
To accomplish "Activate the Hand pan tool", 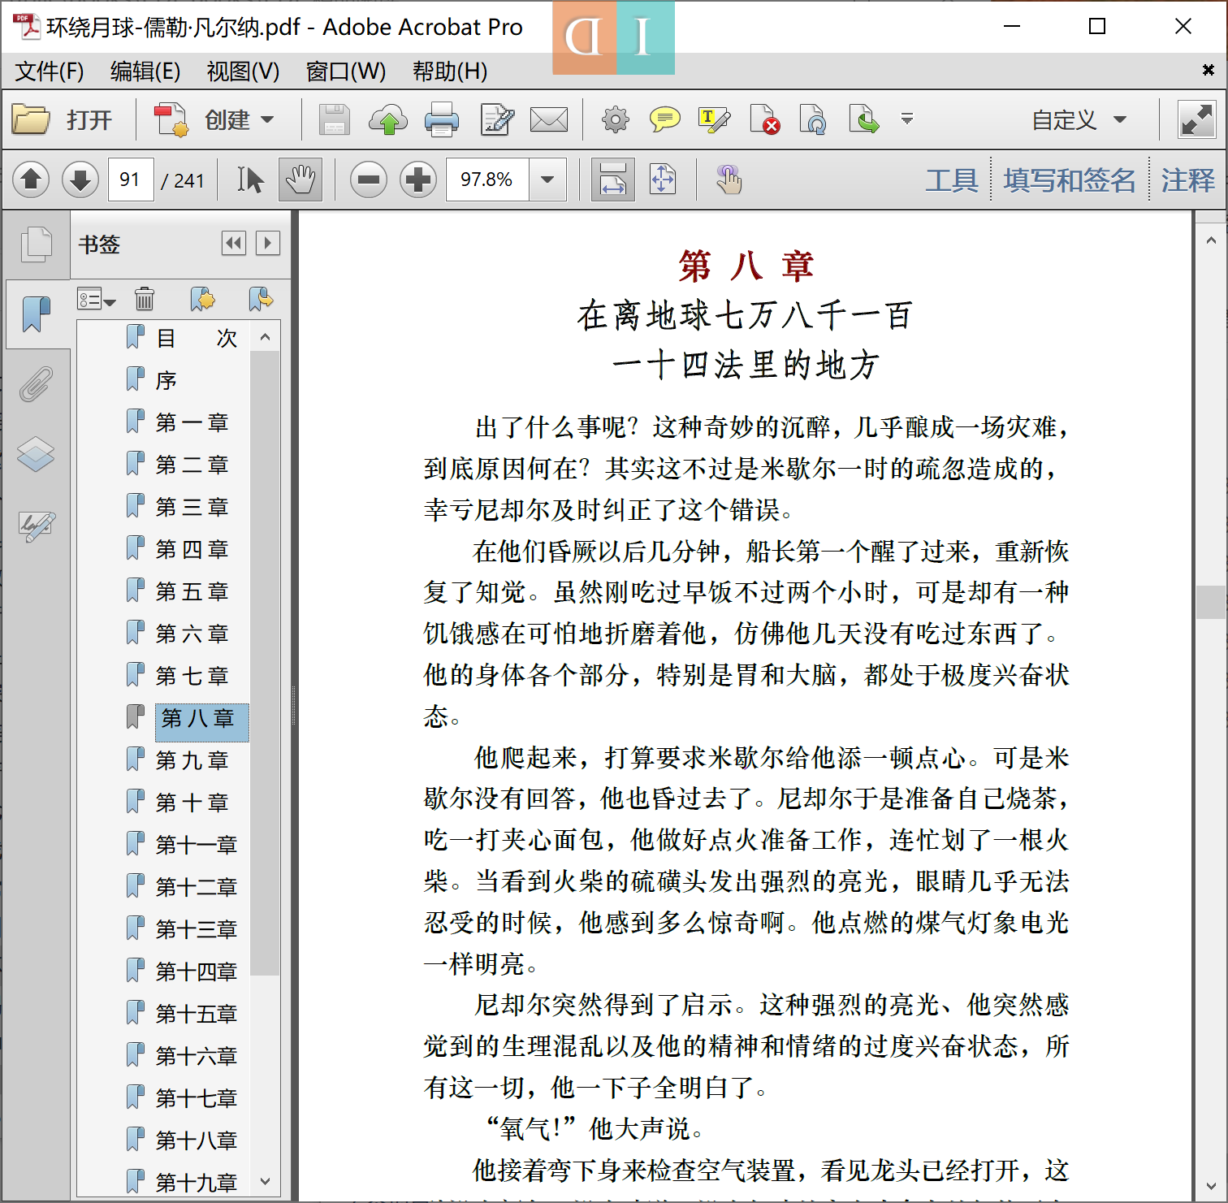I will (x=301, y=180).
